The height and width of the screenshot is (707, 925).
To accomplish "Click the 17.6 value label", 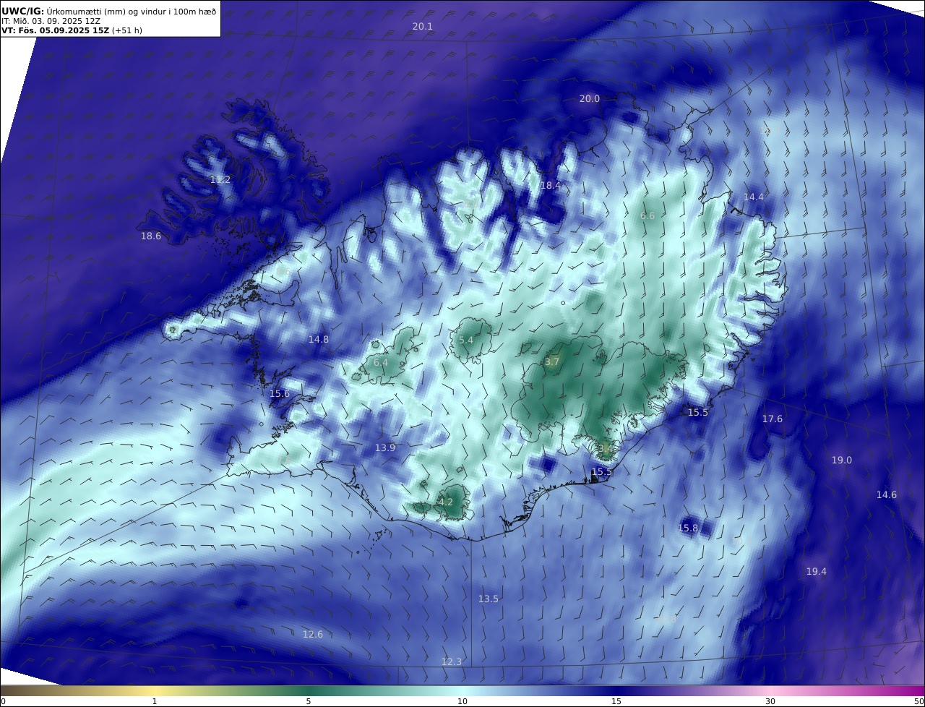I will click(773, 419).
